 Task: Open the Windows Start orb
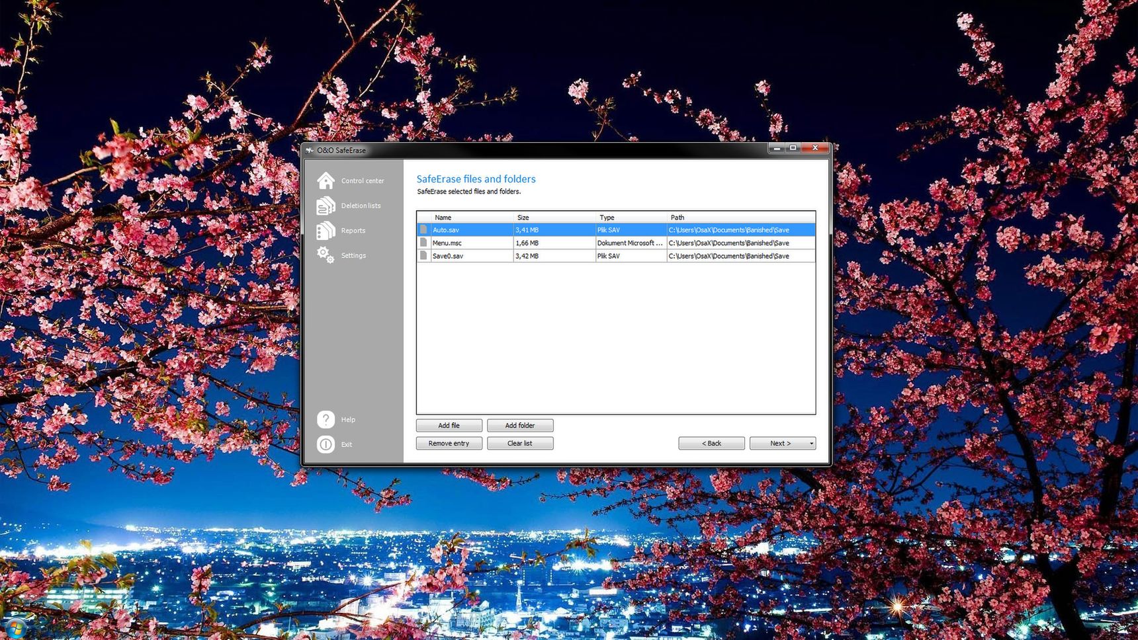point(15,629)
